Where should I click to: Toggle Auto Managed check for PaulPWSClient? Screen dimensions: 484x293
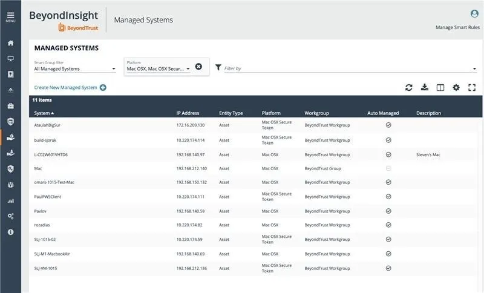388,197
